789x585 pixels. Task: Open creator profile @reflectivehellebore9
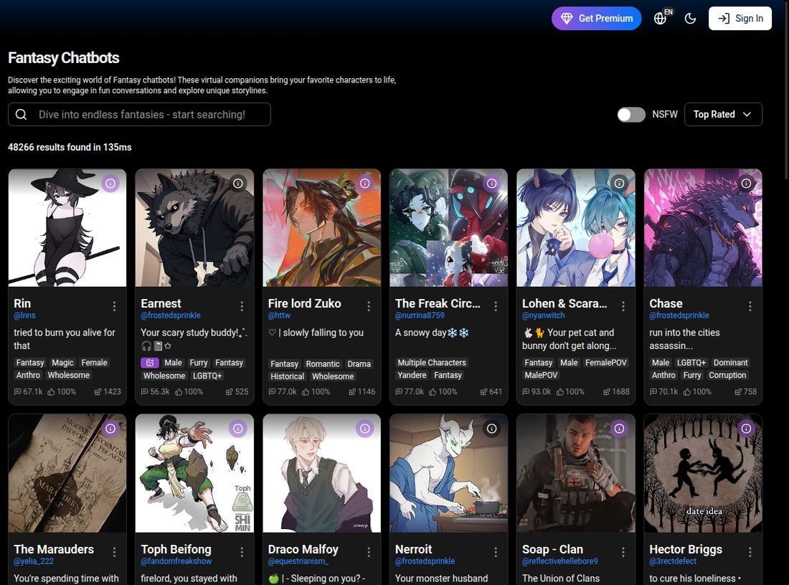(x=560, y=561)
